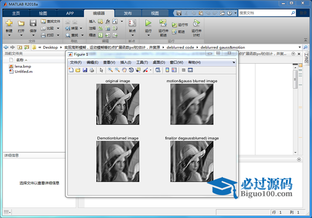The height and width of the screenshot is (218, 312).
Task: Toggle the Edit Plot arrow tool
Action: [x=101, y=70]
